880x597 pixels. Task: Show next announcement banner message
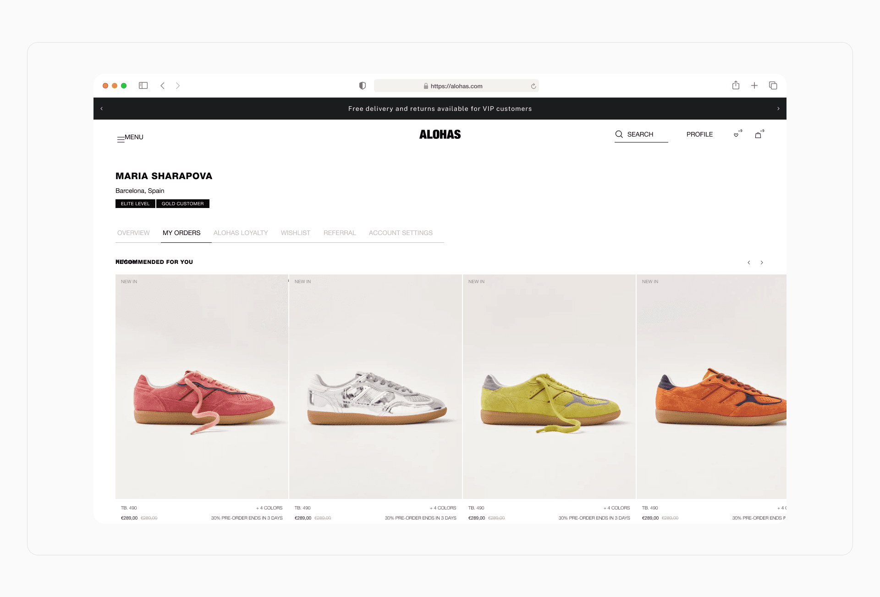click(778, 109)
